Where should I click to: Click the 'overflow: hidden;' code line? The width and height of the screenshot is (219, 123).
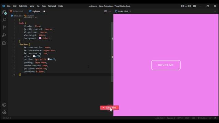(x=34, y=71)
